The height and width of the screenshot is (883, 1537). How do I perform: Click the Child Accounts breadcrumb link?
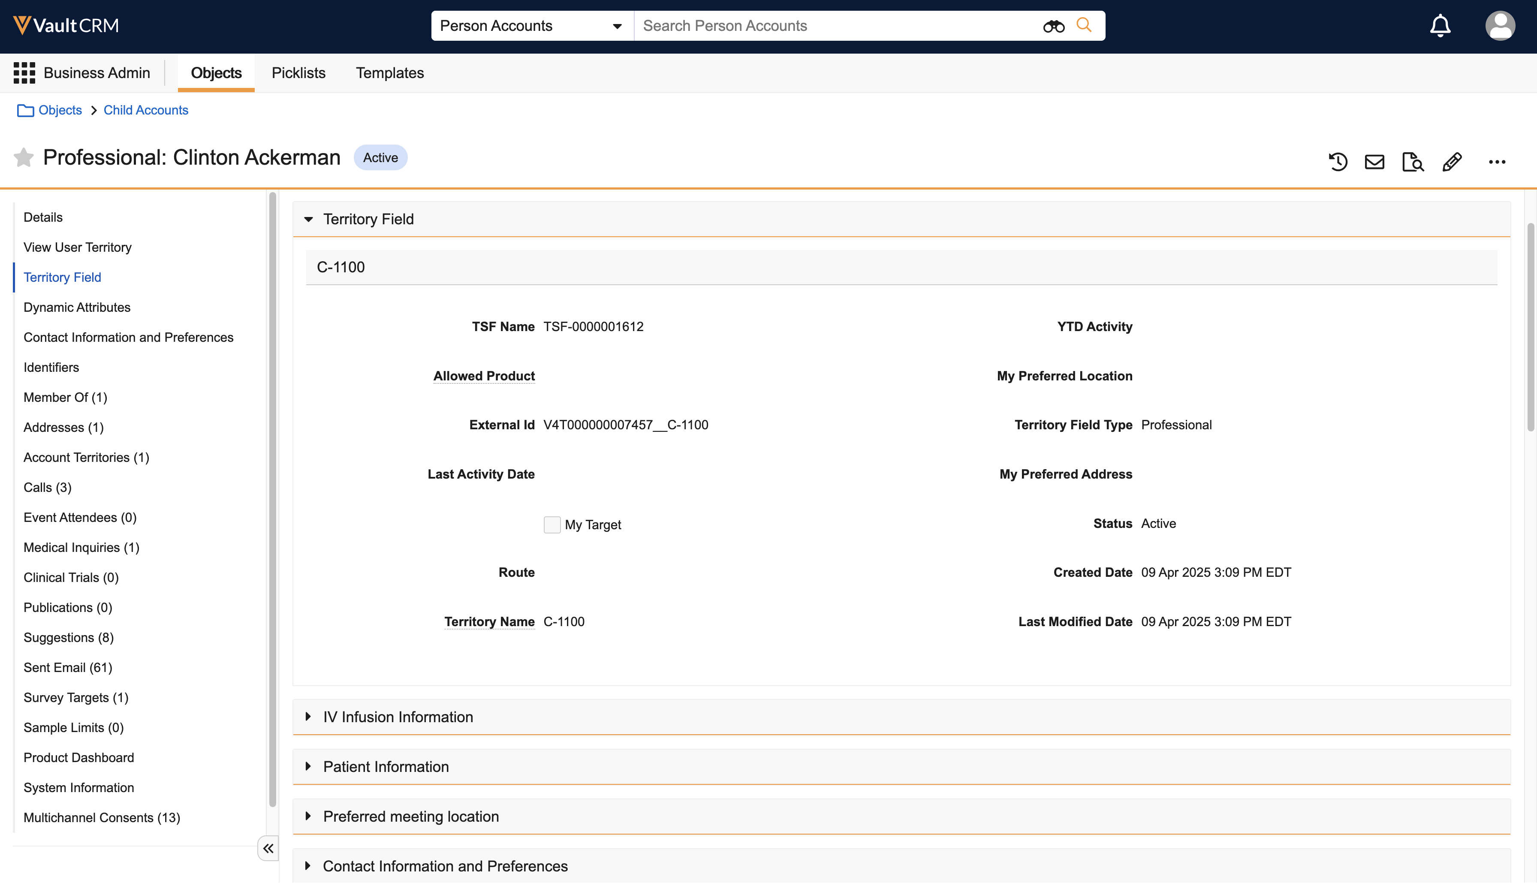tap(145, 110)
